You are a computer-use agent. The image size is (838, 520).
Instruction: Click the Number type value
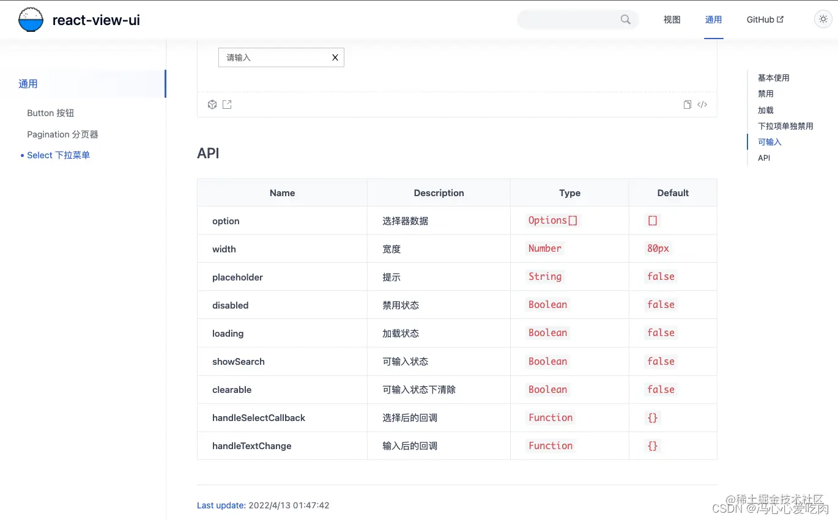coord(545,249)
